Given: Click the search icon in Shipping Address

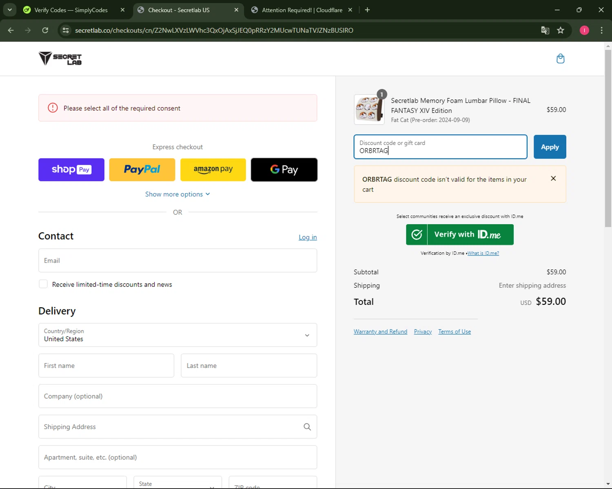Looking at the screenshot, I should pyautogui.click(x=307, y=427).
